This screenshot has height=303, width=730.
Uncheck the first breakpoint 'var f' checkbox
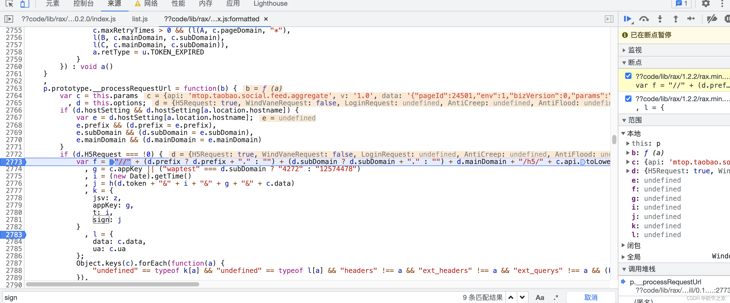coord(628,76)
